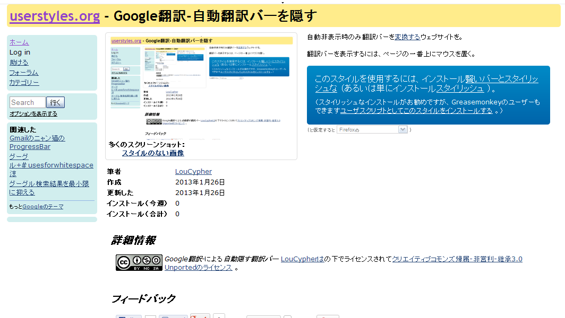Image resolution: width=565 pixels, height=318 pixels.
Task: Click the Log in link
Action: 20,52
